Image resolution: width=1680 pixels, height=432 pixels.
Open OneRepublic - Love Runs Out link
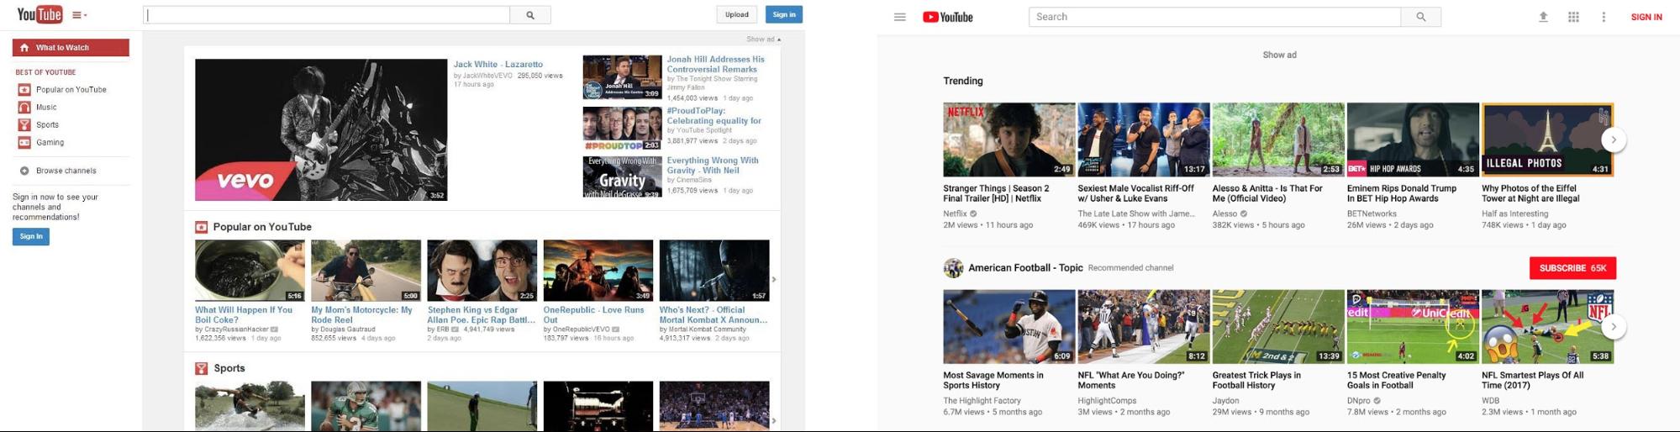tap(593, 315)
